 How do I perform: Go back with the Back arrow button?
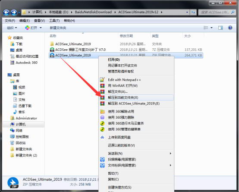6,12
